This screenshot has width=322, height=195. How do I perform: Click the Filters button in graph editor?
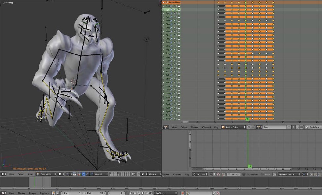[x=233, y=174]
